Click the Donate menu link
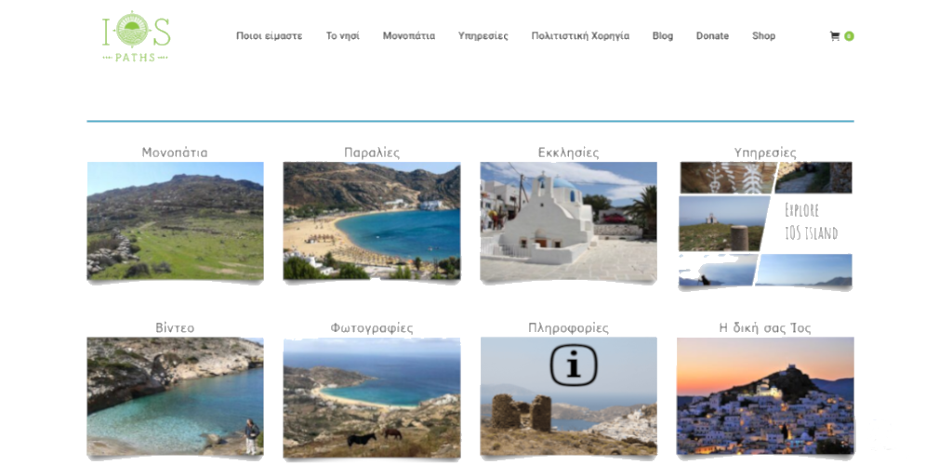 [712, 36]
